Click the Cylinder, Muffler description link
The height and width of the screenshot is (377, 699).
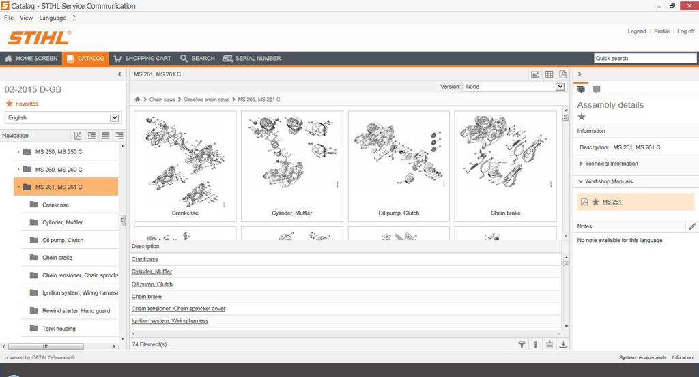click(x=152, y=271)
